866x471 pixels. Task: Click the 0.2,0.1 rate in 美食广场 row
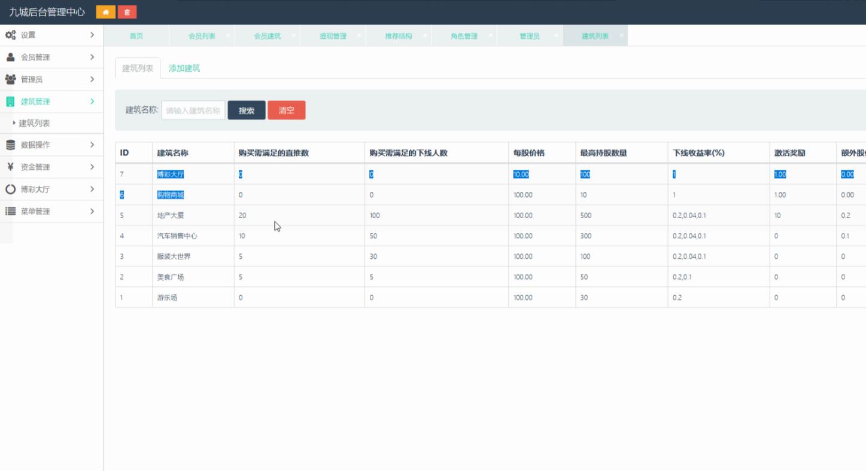coord(682,277)
